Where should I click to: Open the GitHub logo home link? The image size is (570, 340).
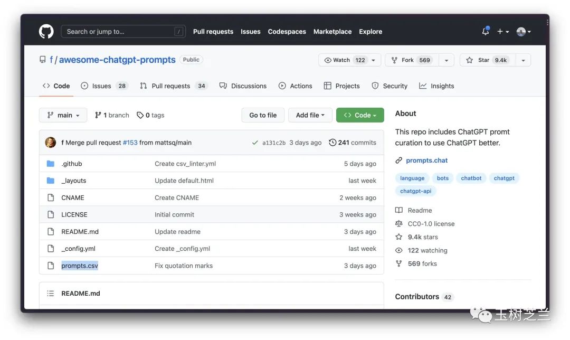46,32
